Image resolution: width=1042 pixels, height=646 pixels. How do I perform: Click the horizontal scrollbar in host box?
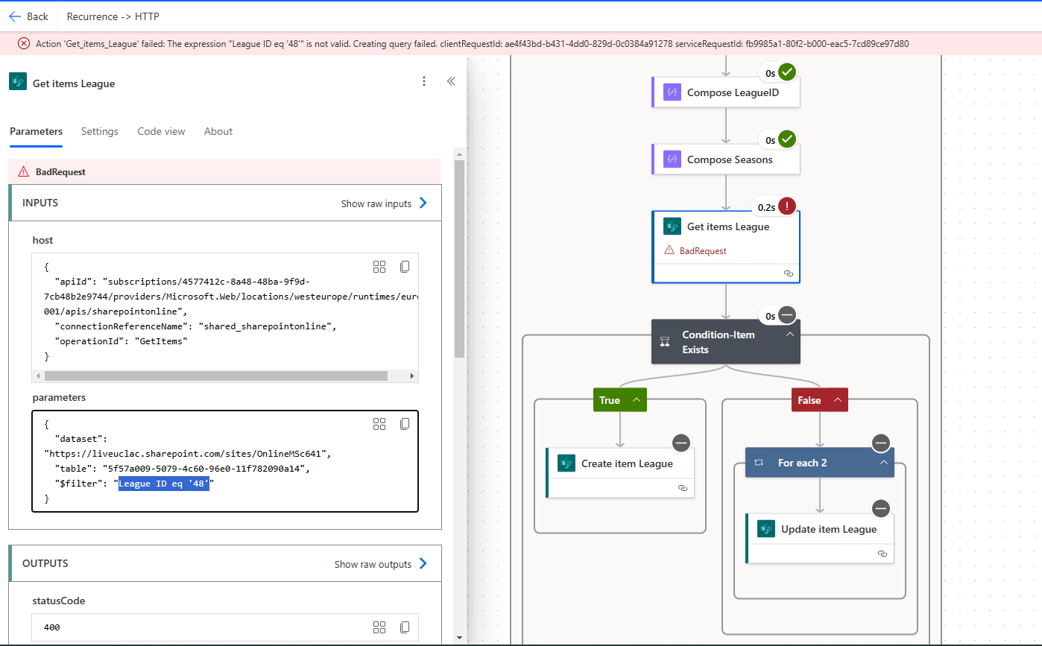click(215, 376)
